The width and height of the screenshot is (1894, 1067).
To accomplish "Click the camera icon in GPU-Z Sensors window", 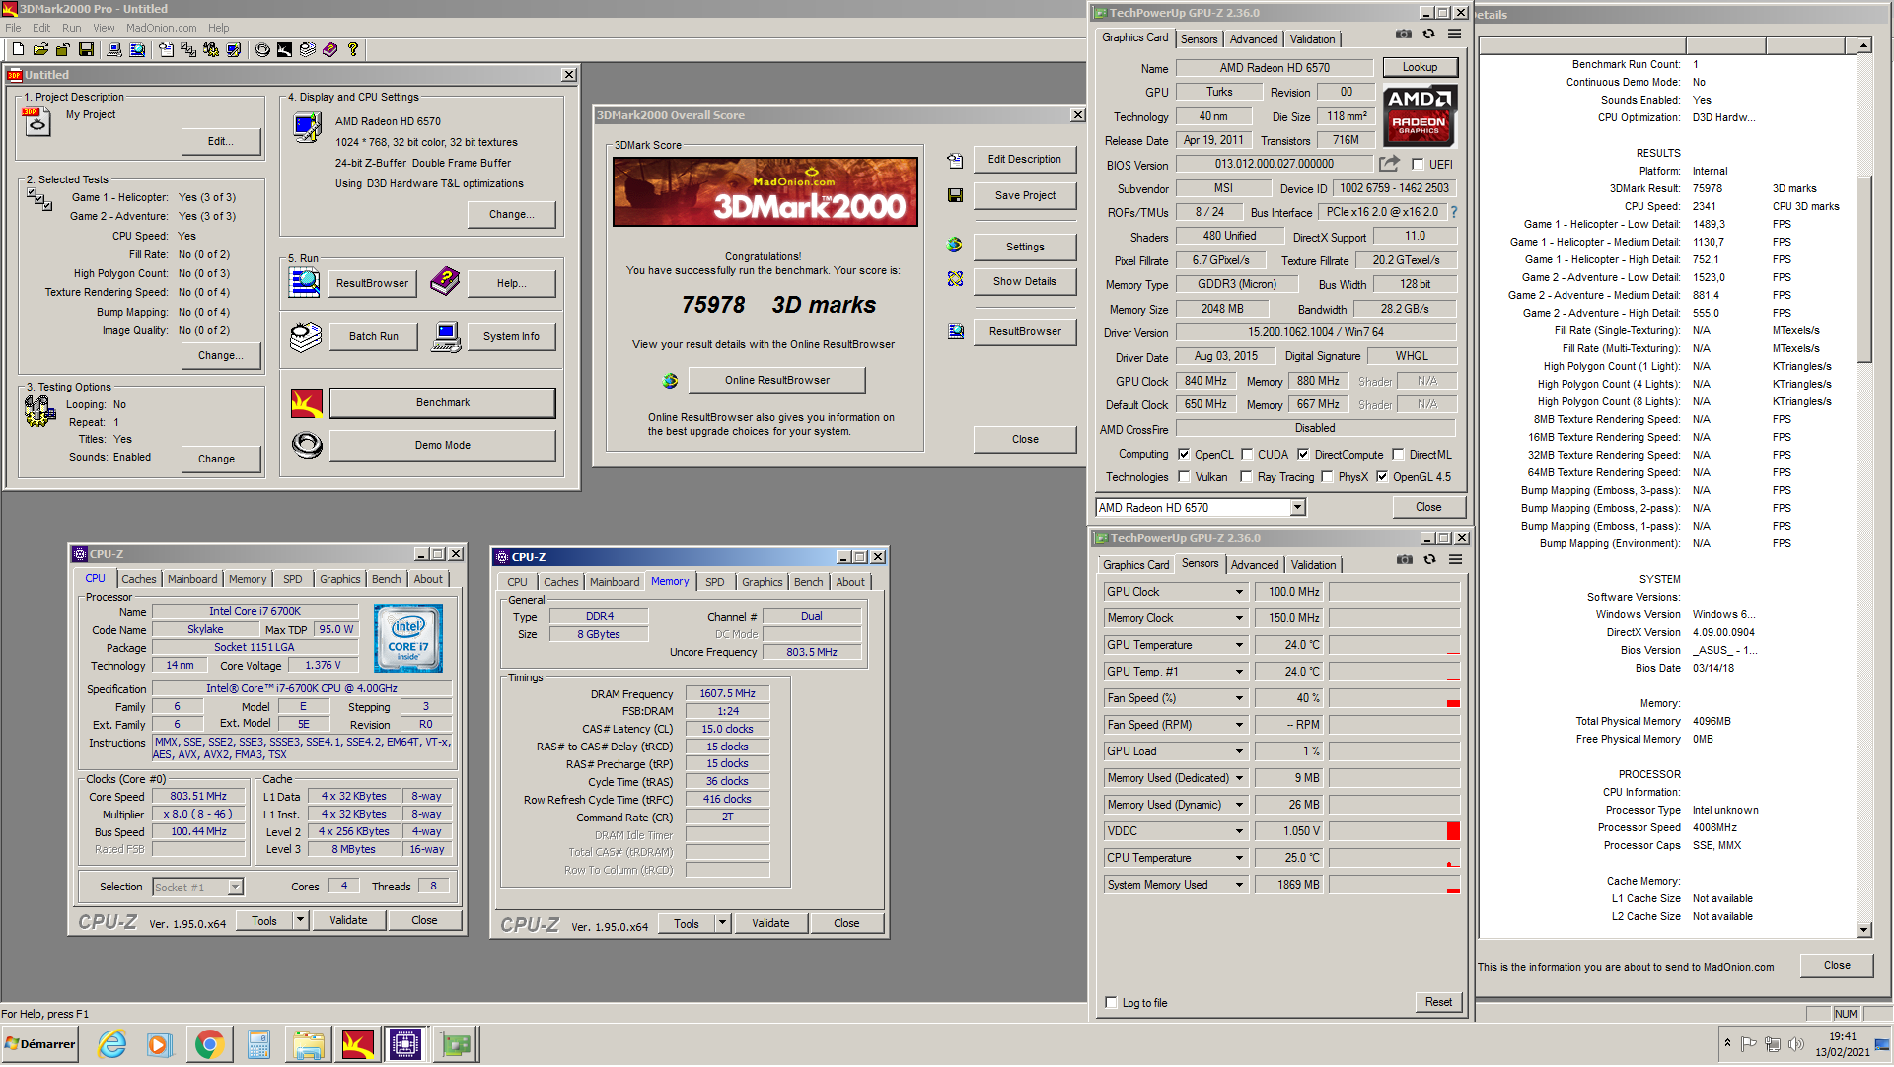I will [x=1405, y=560].
